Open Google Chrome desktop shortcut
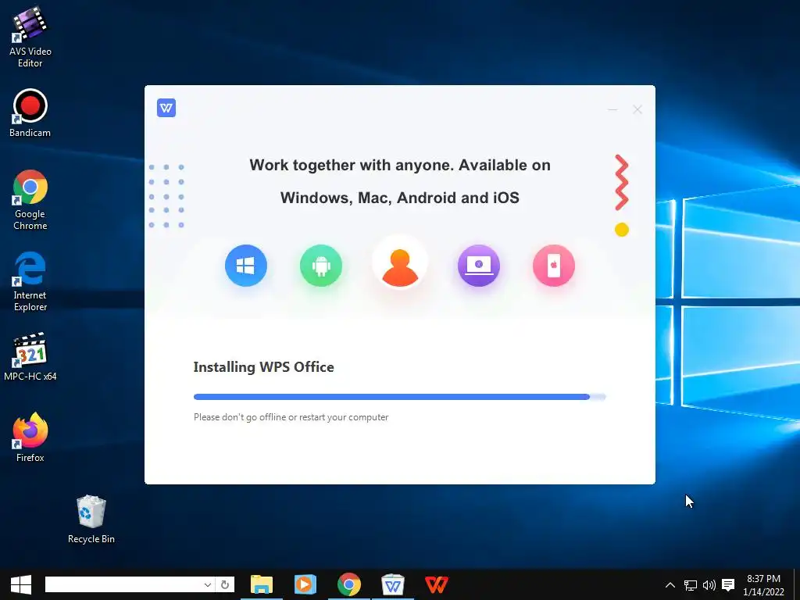Screen dimensions: 800x600 click(30, 200)
